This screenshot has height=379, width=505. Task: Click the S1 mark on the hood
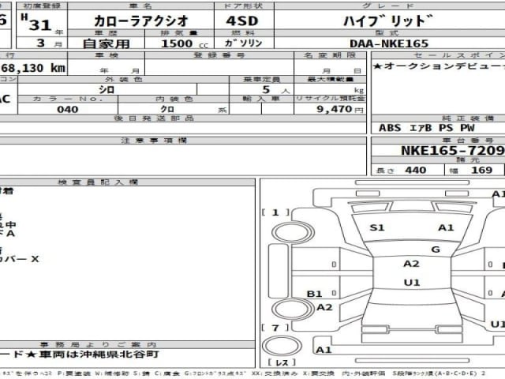(377, 228)
